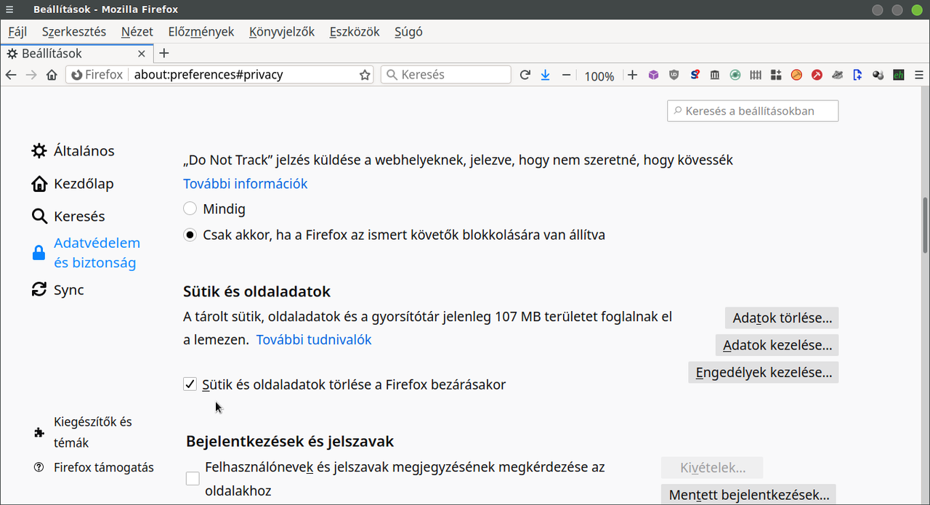Click the green circular extension icon
The height and width of the screenshot is (505, 930).
(x=735, y=75)
